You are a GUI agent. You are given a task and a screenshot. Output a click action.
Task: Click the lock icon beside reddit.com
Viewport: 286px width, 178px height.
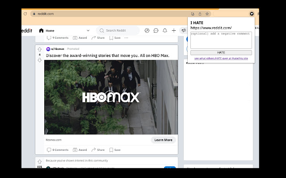tap(34, 14)
